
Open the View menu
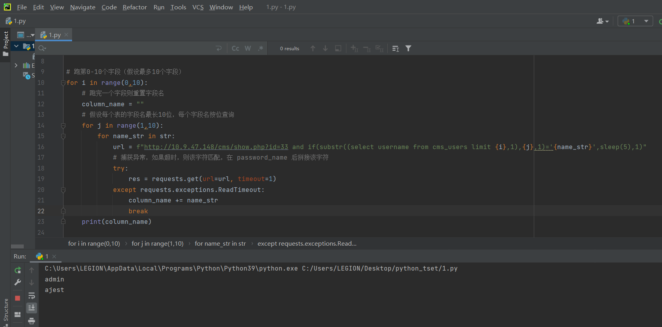tap(57, 7)
